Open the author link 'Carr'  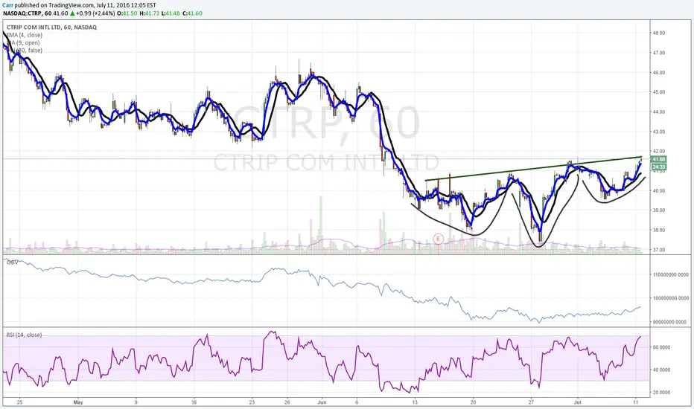coord(8,5)
